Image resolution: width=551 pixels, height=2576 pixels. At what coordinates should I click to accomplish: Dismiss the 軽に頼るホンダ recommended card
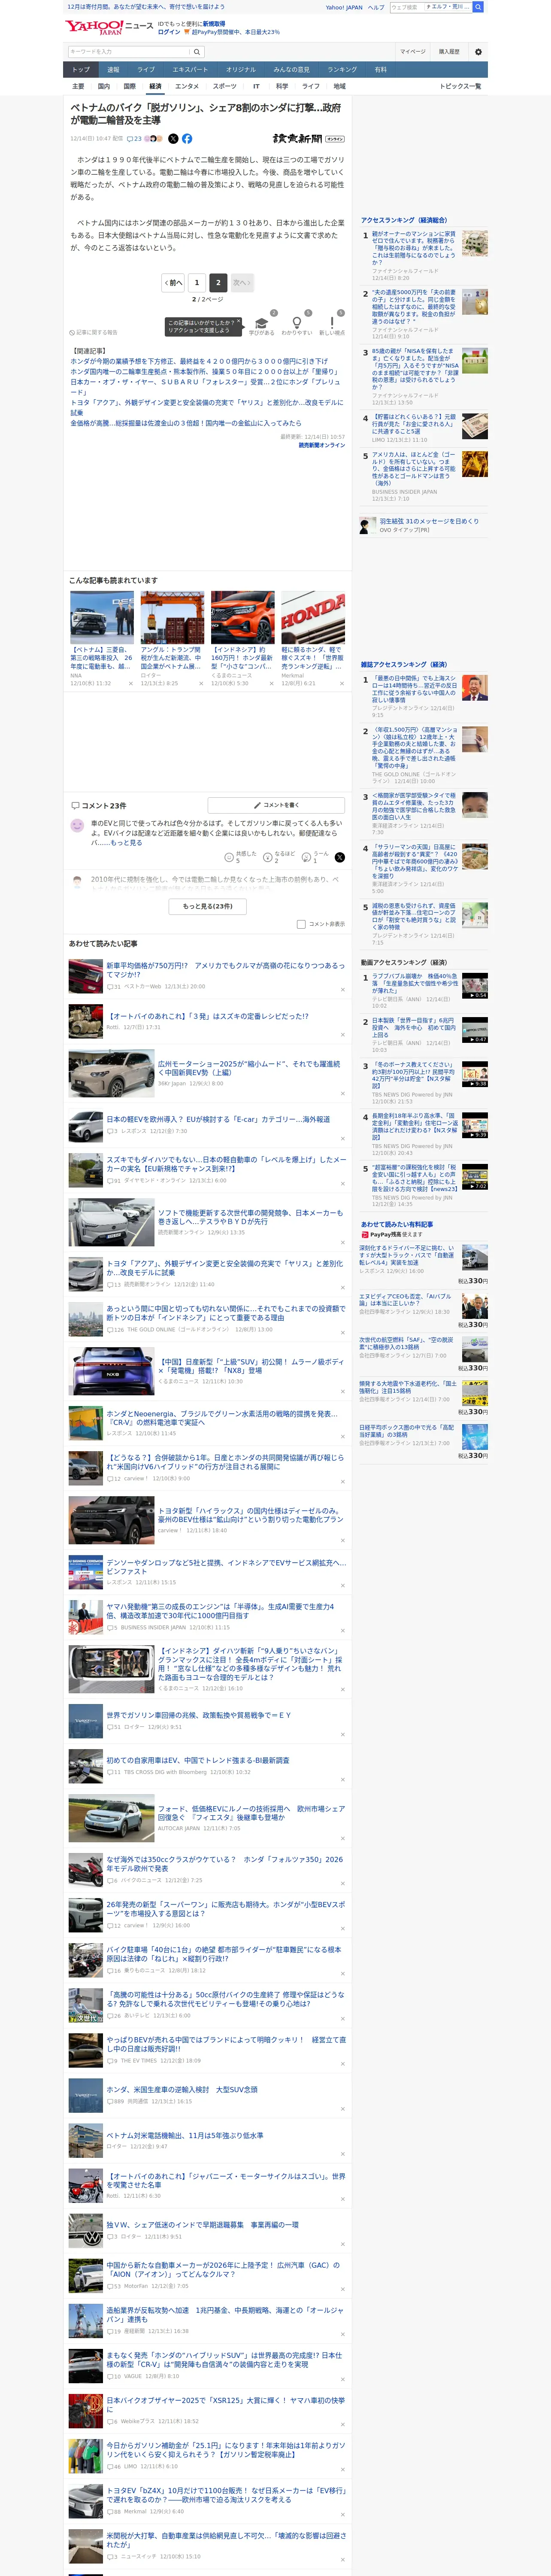tap(341, 684)
